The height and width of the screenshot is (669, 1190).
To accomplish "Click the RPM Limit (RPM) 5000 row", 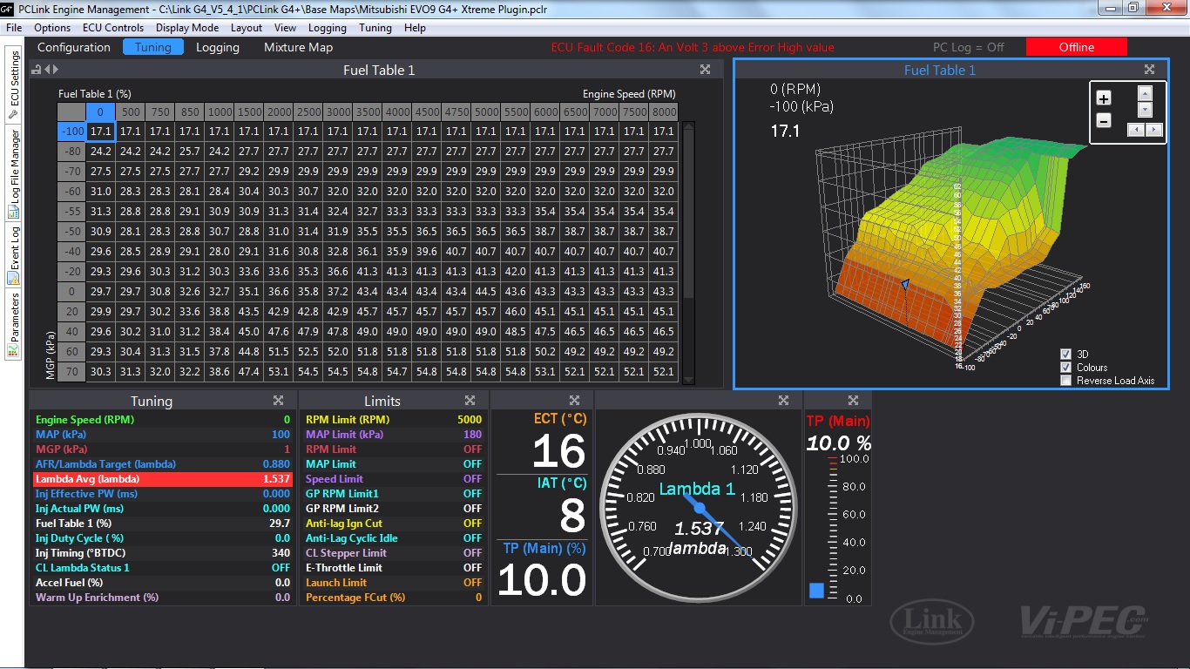I will 394,420.
